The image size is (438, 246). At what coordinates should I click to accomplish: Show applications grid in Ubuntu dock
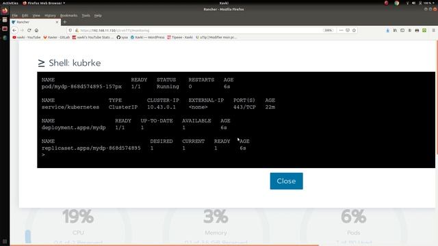5,241
